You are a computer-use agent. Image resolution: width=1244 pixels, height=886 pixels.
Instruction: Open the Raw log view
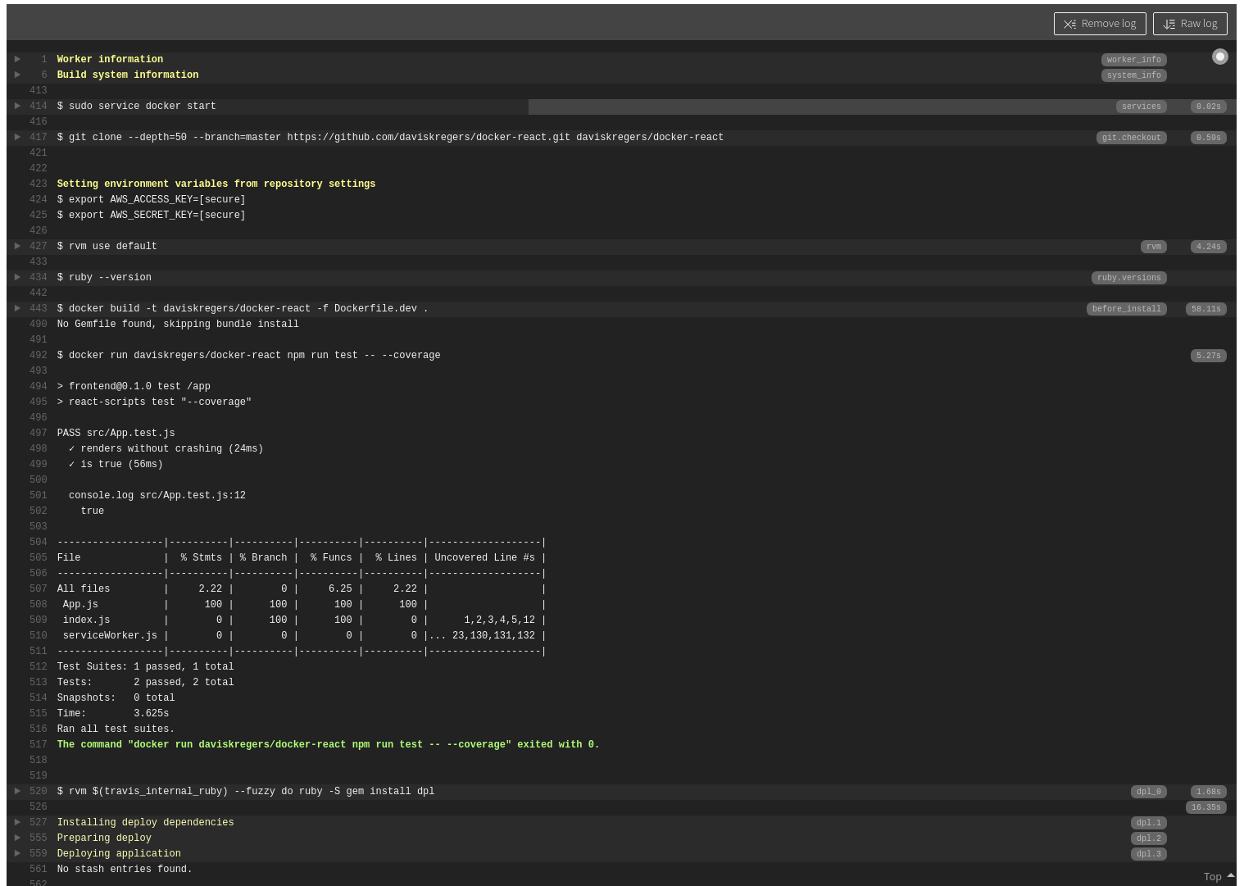point(1190,24)
